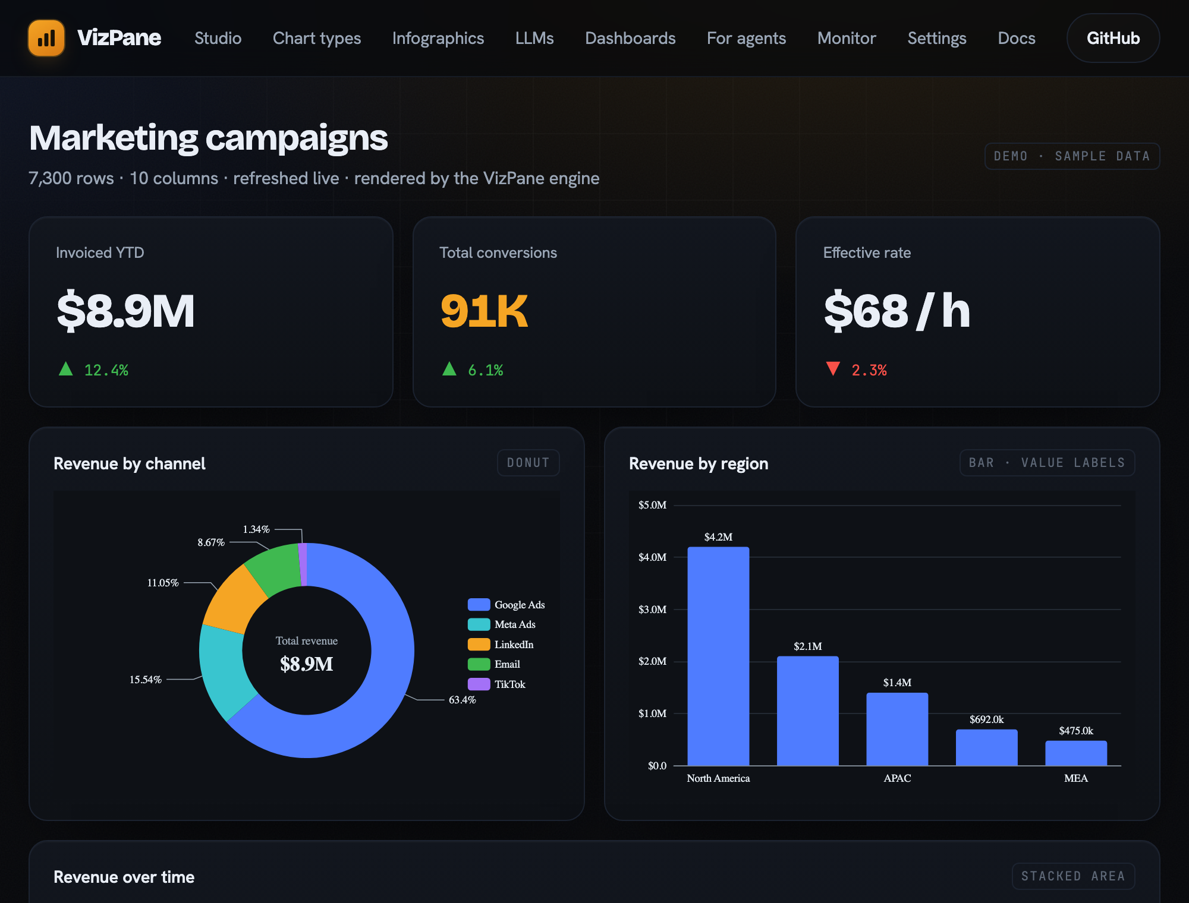Open the Studio nav item
This screenshot has height=903, width=1189.
pos(218,38)
